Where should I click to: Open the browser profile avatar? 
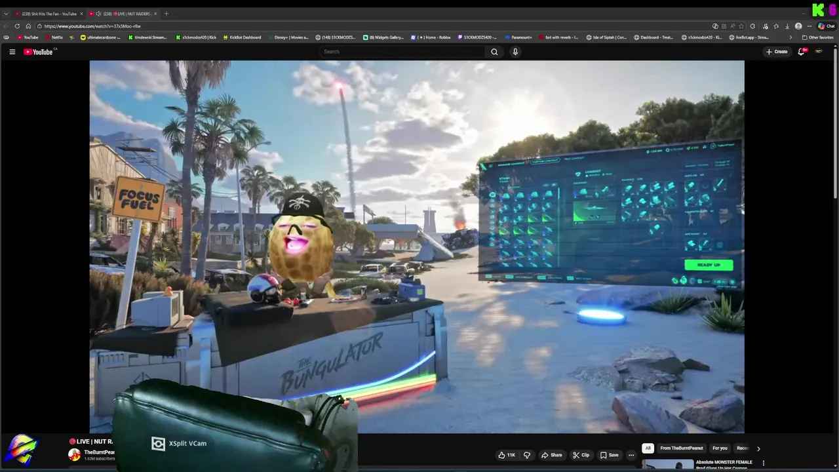coord(798,26)
